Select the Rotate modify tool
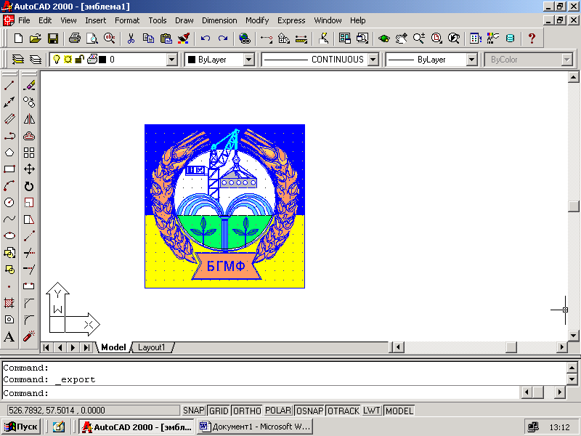Image resolution: width=581 pixels, height=436 pixels. click(x=29, y=186)
